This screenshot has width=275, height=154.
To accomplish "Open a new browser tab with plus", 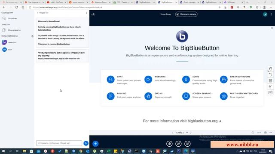I will coord(247,3).
